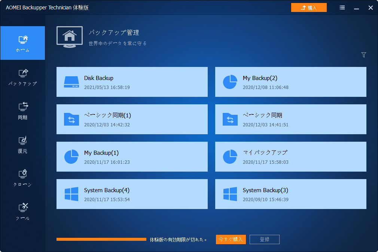Click the pie icon of マイバックアップ
This screenshot has height=252, width=378.
pos(230,157)
